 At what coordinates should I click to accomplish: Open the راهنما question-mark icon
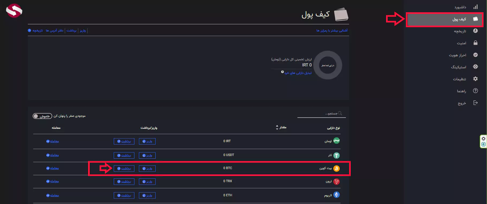[x=475, y=91]
